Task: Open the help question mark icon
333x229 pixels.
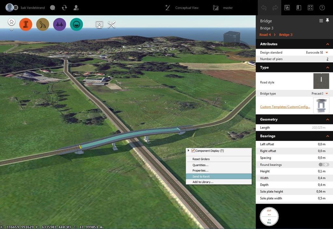Action: pos(322,8)
